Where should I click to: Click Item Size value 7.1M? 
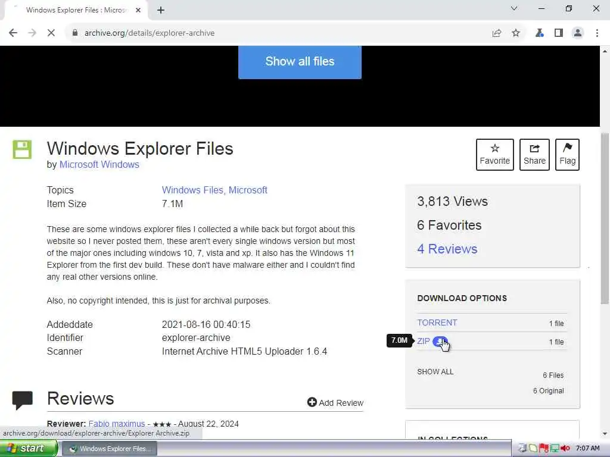172,204
